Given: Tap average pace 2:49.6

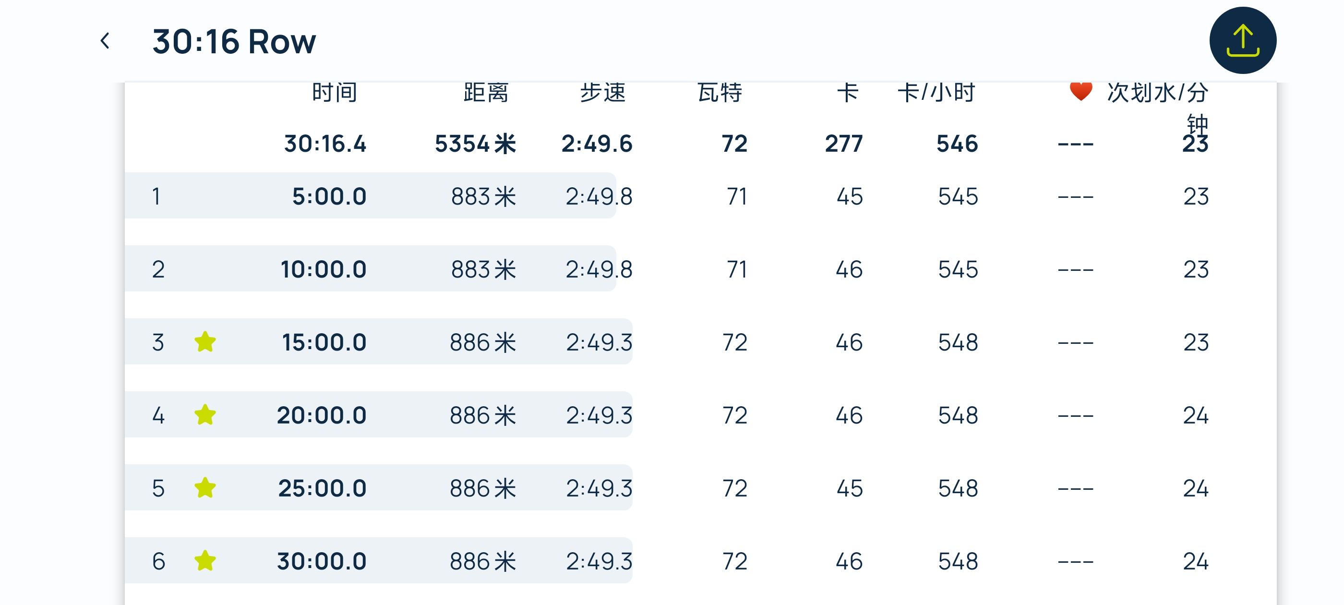Looking at the screenshot, I should [x=596, y=144].
